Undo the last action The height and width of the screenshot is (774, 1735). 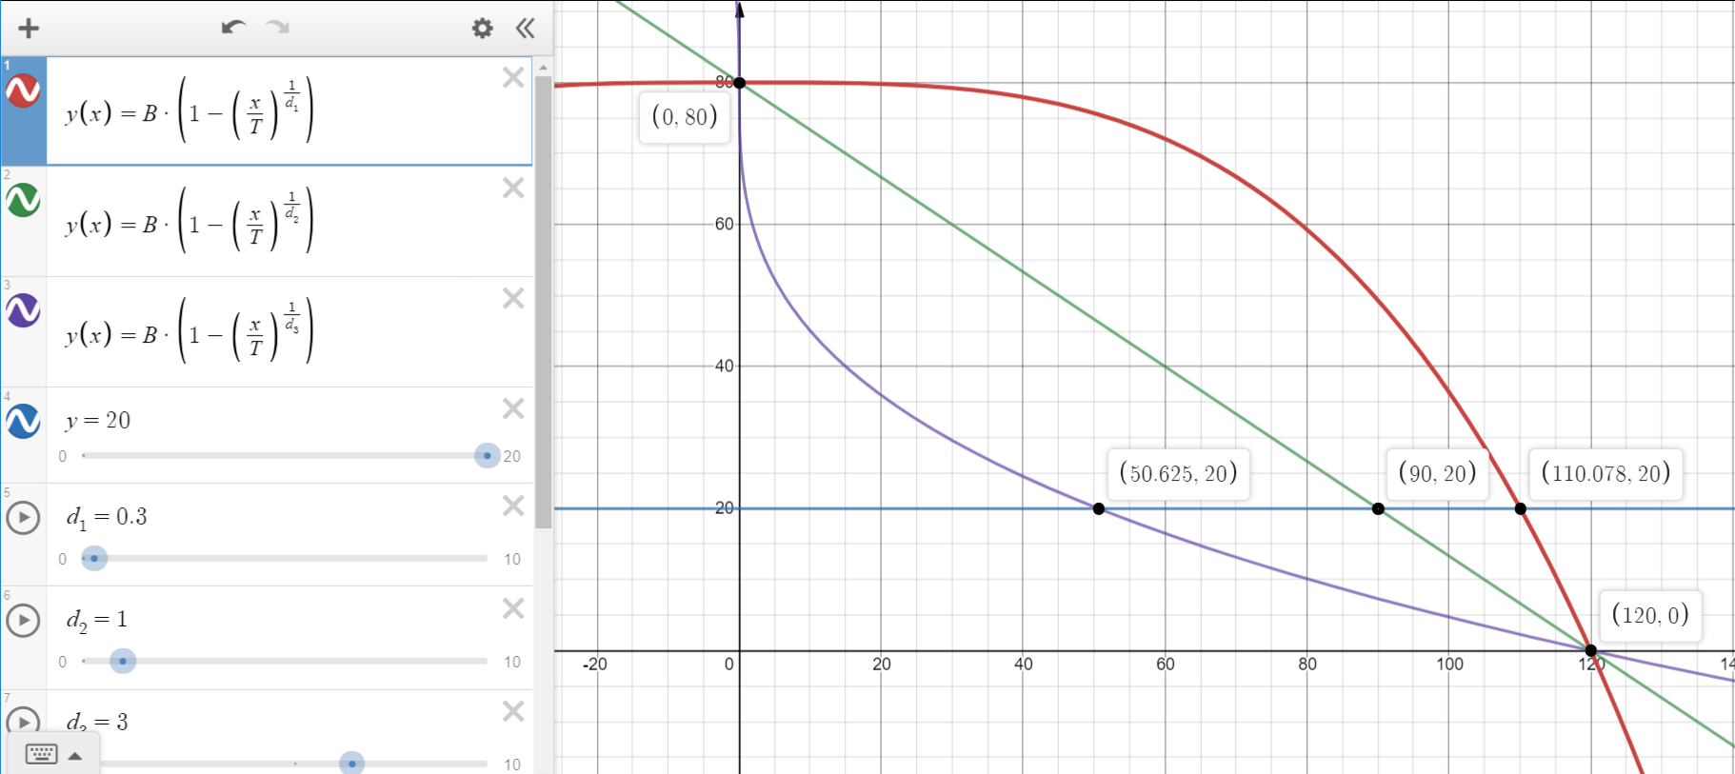tap(233, 28)
